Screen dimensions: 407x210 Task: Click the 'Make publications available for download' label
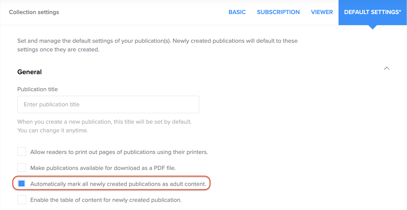tap(103, 168)
